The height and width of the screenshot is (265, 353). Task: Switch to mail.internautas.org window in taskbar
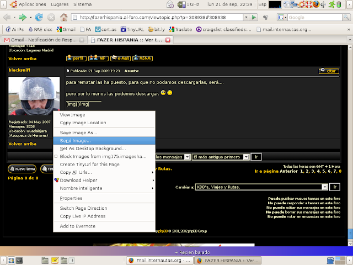159,261
